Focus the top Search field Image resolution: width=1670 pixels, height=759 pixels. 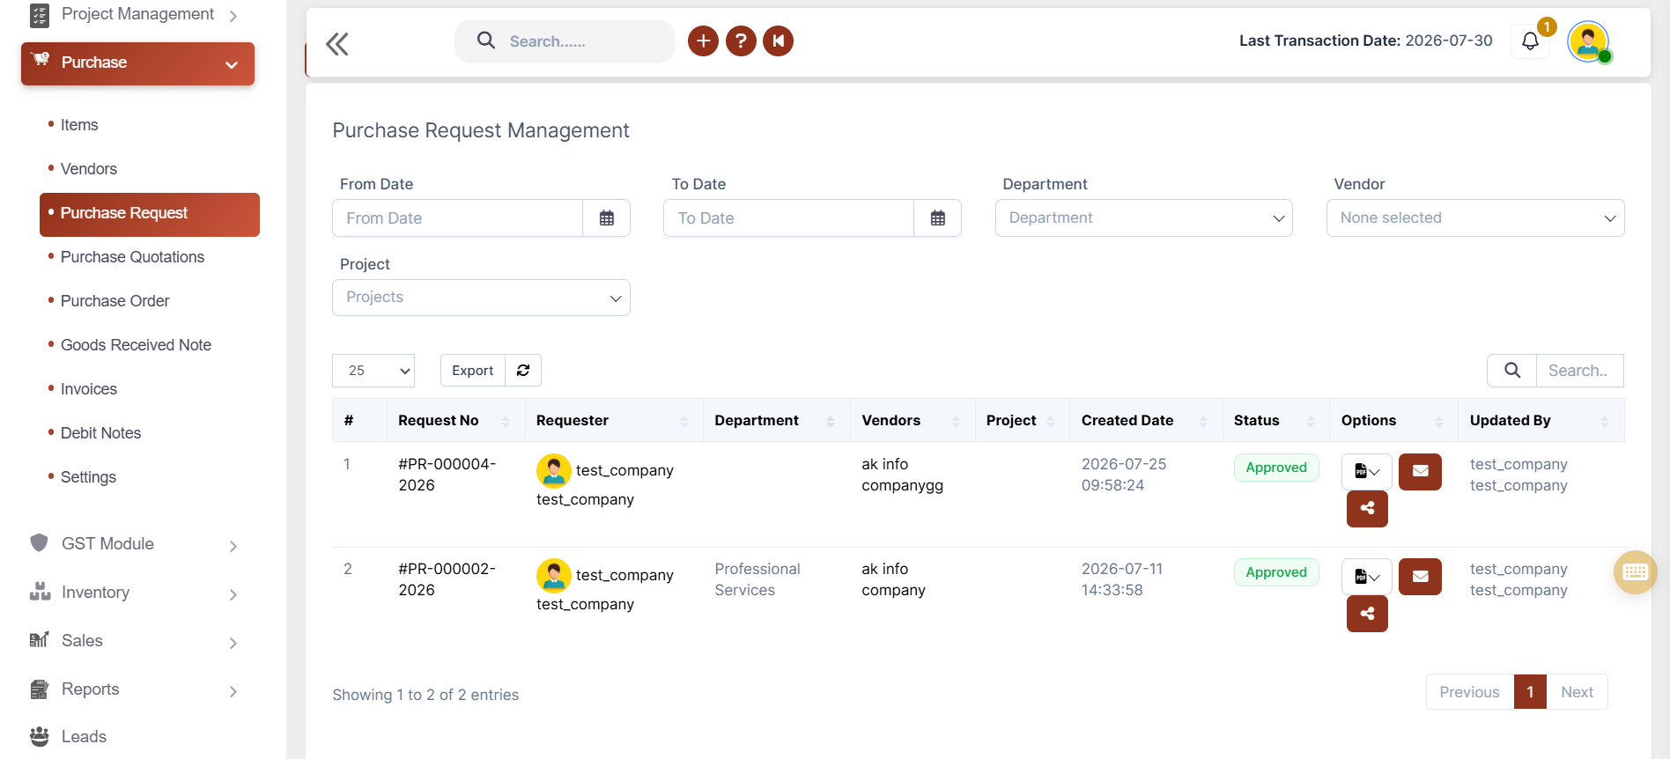pos(565,41)
